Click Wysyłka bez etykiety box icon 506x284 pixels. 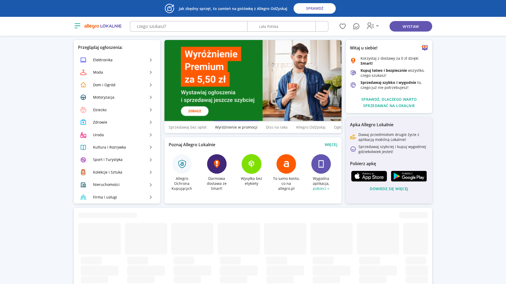pos(251,164)
